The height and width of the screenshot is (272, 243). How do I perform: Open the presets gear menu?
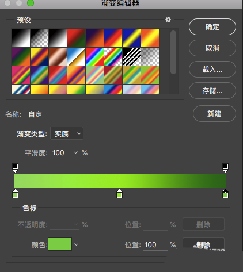tap(169, 20)
